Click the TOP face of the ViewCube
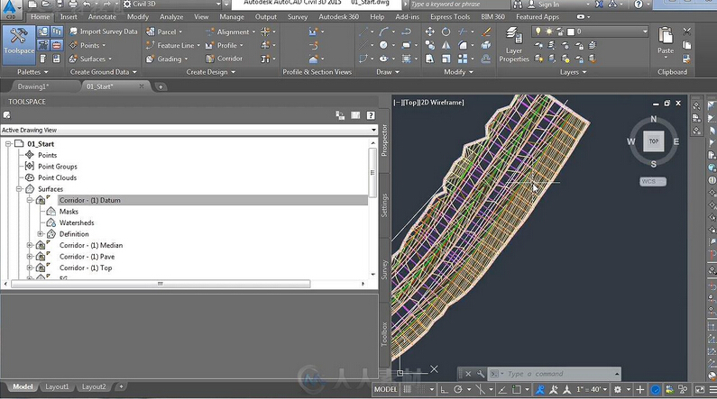The width and height of the screenshot is (717, 399). [653, 141]
